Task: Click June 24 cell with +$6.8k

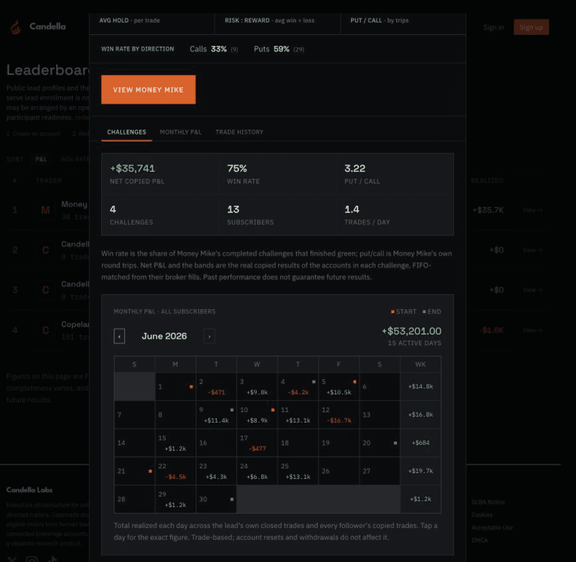Action: point(257,471)
